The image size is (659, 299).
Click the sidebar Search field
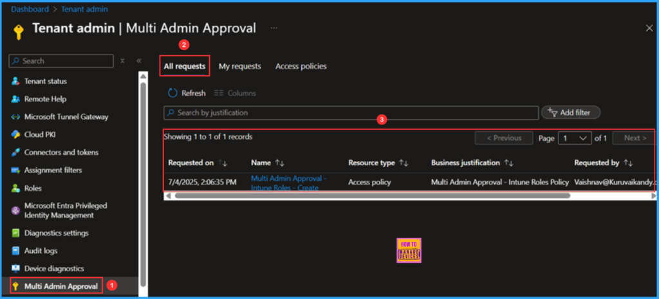coord(61,61)
